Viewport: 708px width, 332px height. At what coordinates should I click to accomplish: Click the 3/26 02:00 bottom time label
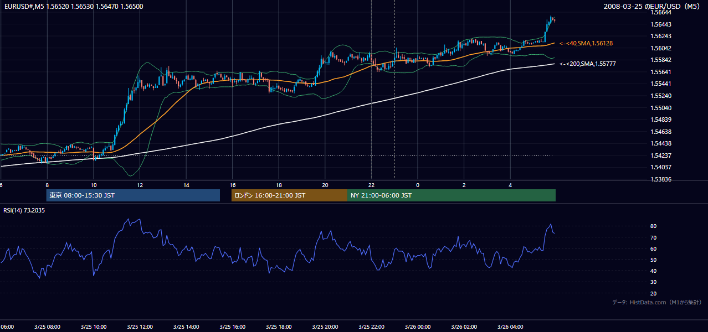coord(464,326)
